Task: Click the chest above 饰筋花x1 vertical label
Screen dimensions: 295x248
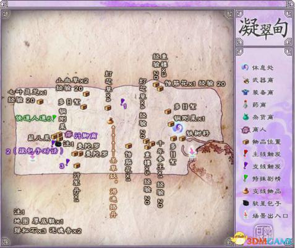Action: 128,146
